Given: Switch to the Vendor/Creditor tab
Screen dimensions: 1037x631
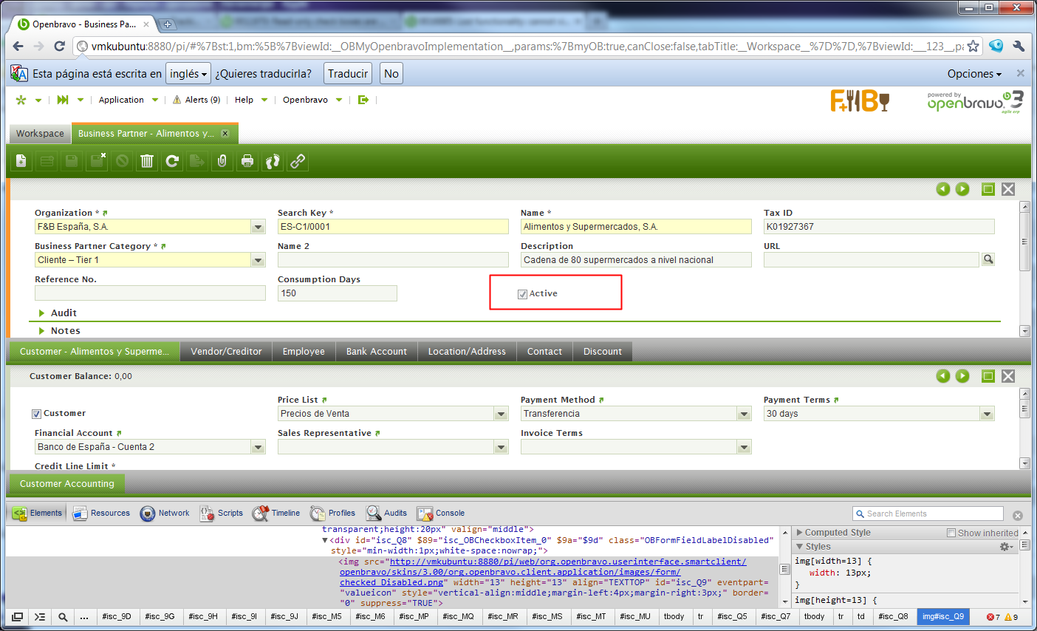Looking at the screenshot, I should click(x=226, y=352).
